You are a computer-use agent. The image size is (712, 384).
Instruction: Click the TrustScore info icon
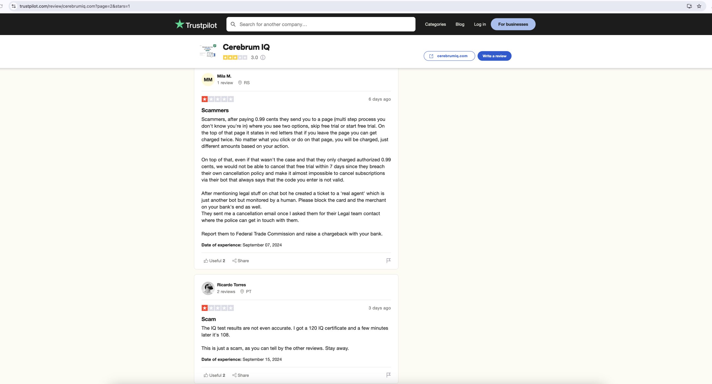263,58
